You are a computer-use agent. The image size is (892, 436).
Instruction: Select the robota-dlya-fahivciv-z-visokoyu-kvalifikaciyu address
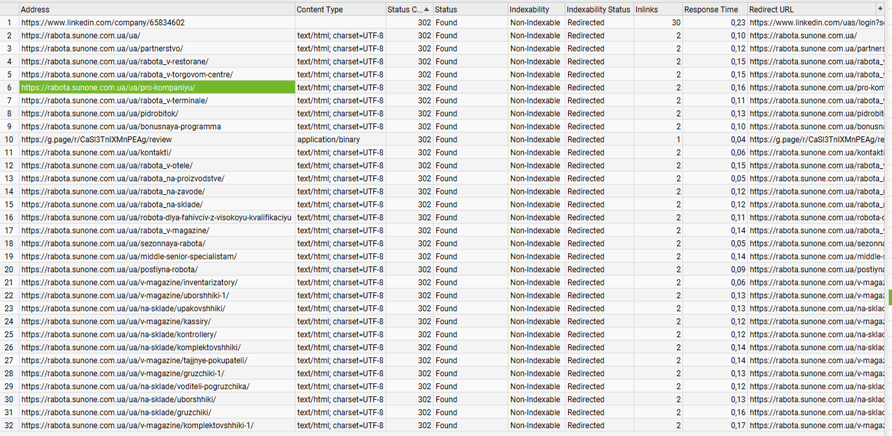pyautogui.click(x=156, y=218)
